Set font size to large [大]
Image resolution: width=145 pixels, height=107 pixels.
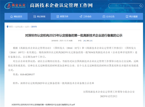[x=85, y=41]
